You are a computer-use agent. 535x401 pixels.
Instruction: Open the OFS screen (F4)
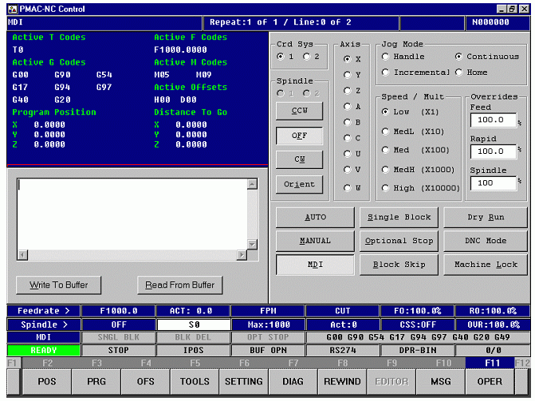[145, 382]
